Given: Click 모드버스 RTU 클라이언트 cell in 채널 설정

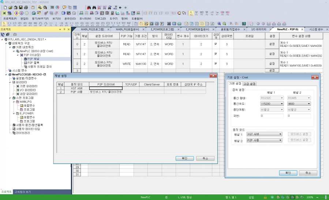Looking at the screenshot, I should 106,92.
